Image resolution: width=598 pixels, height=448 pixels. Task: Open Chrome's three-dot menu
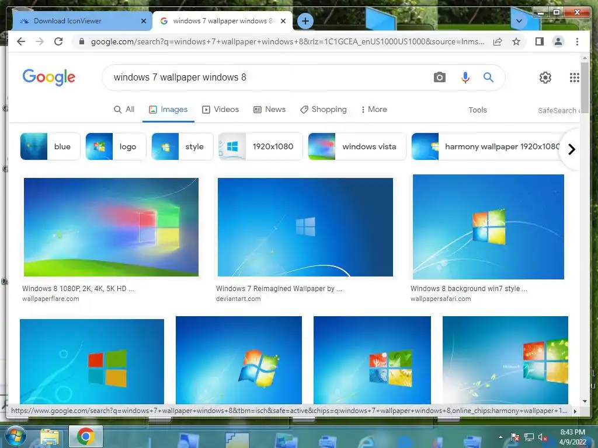pos(577,41)
